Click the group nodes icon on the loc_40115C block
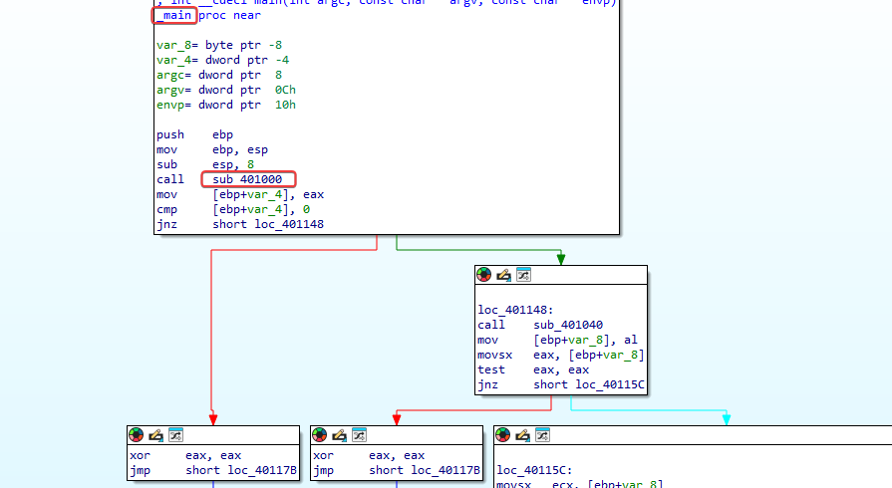 542,435
